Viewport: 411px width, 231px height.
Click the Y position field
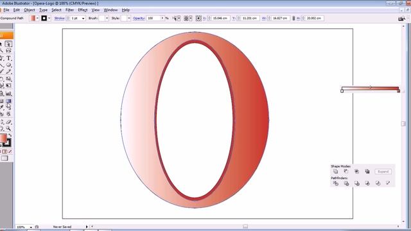250,18
